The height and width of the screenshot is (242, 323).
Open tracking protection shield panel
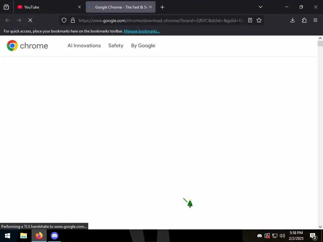[x=64, y=20]
